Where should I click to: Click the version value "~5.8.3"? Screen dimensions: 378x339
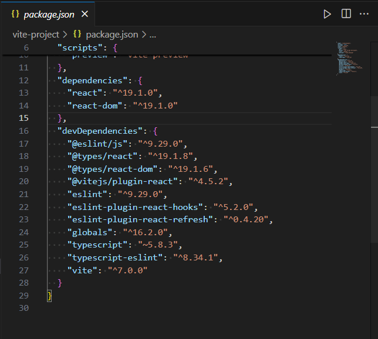coord(158,245)
